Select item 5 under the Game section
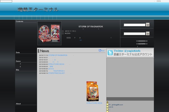Viewport: 169px width, 112px height. (20, 67)
